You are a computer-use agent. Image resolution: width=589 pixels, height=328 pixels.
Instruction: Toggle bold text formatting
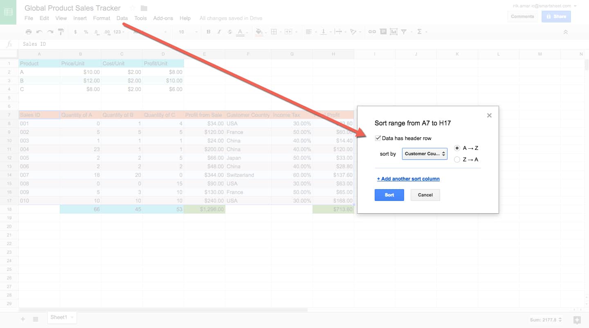click(208, 32)
